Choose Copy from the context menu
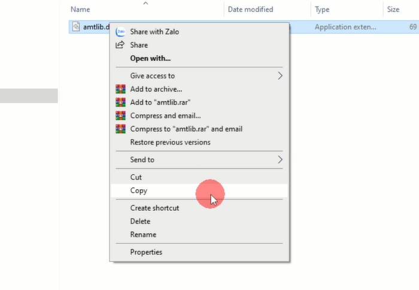419x290 pixels. click(139, 191)
